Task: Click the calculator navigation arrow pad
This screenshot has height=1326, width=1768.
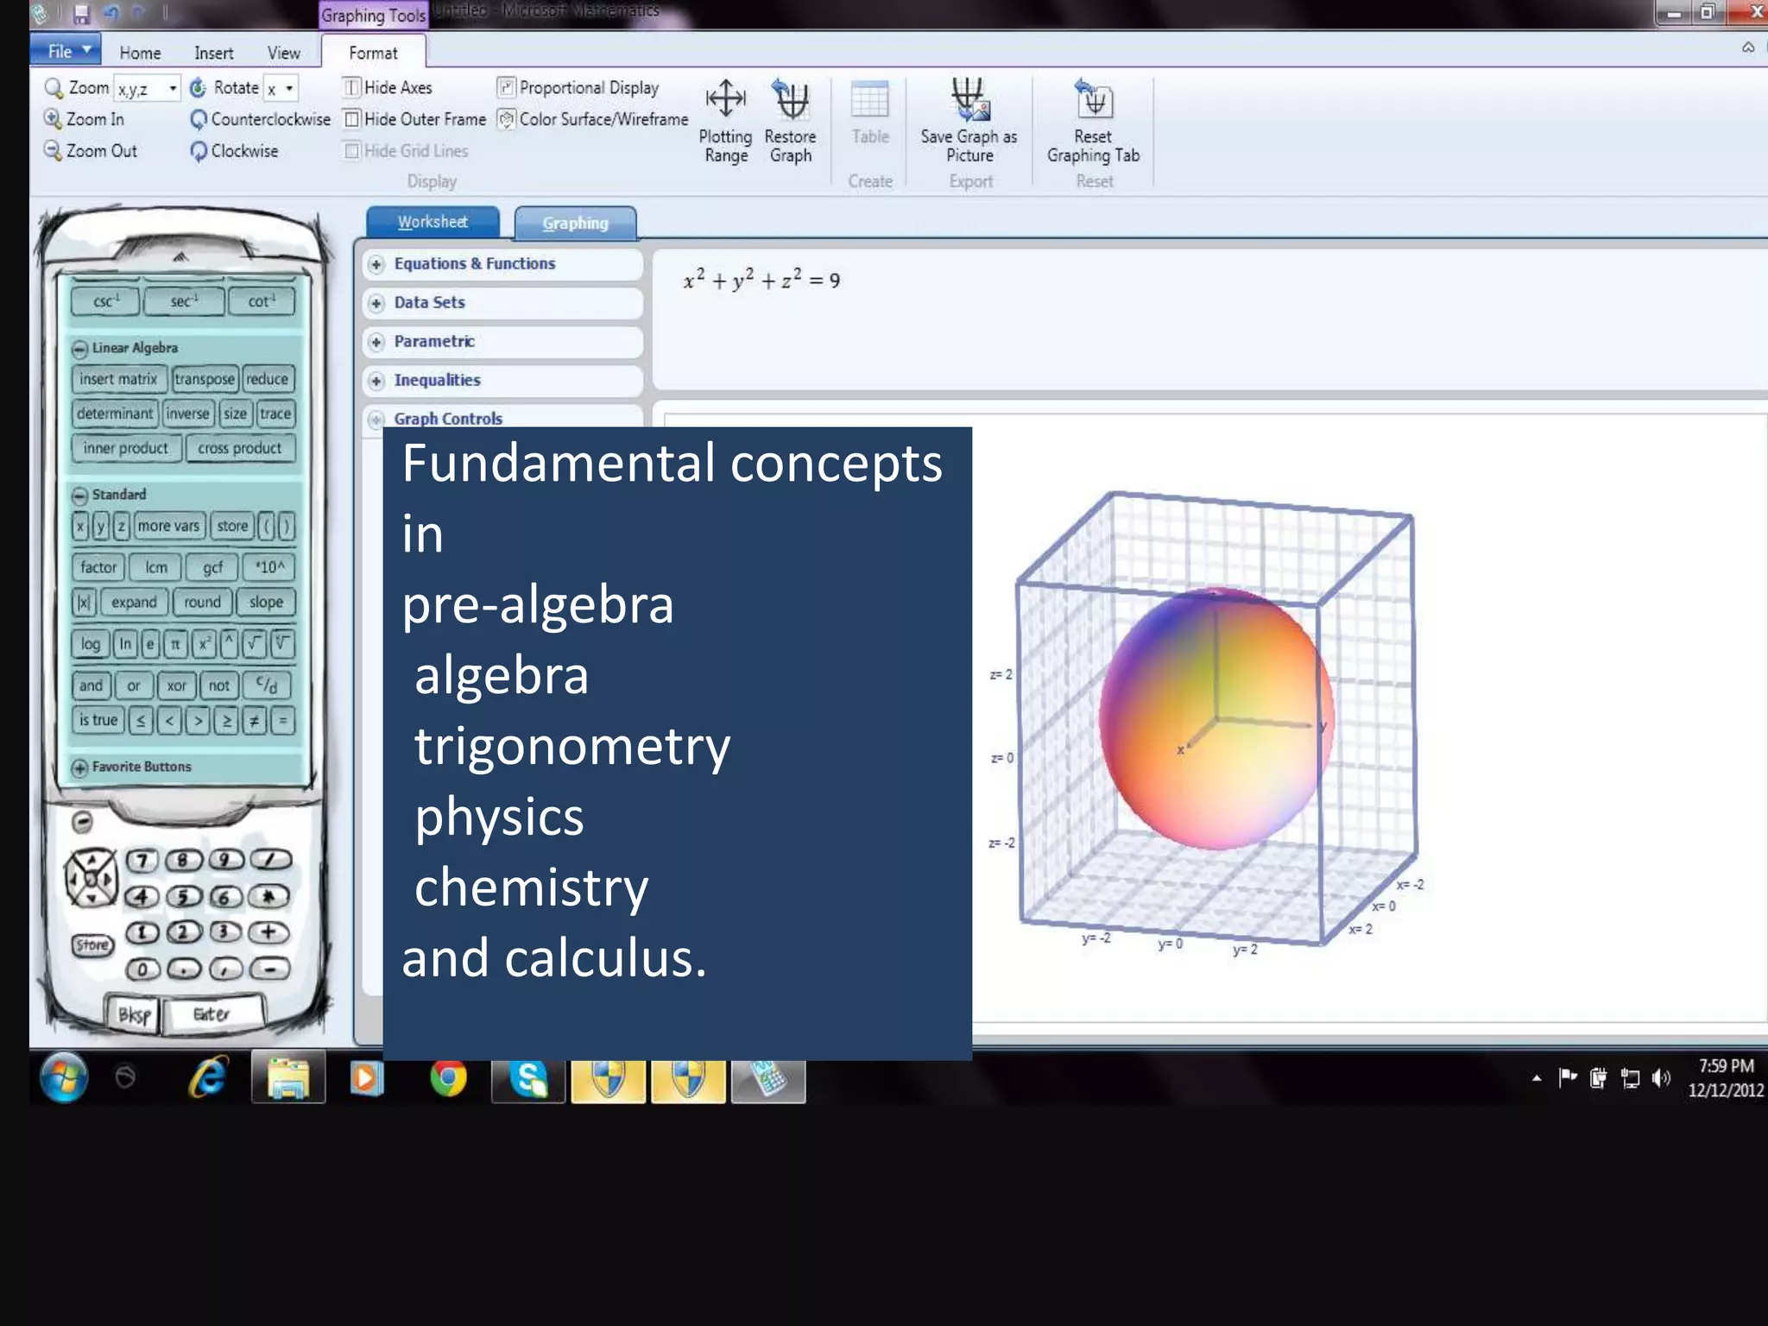Action: tap(91, 879)
